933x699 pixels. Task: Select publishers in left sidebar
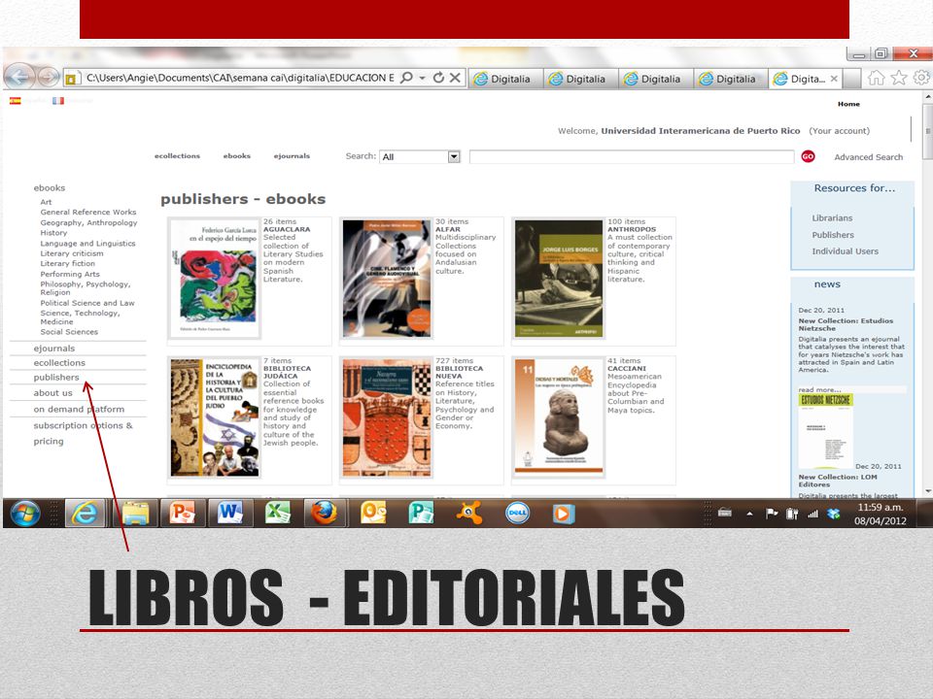pos(56,377)
